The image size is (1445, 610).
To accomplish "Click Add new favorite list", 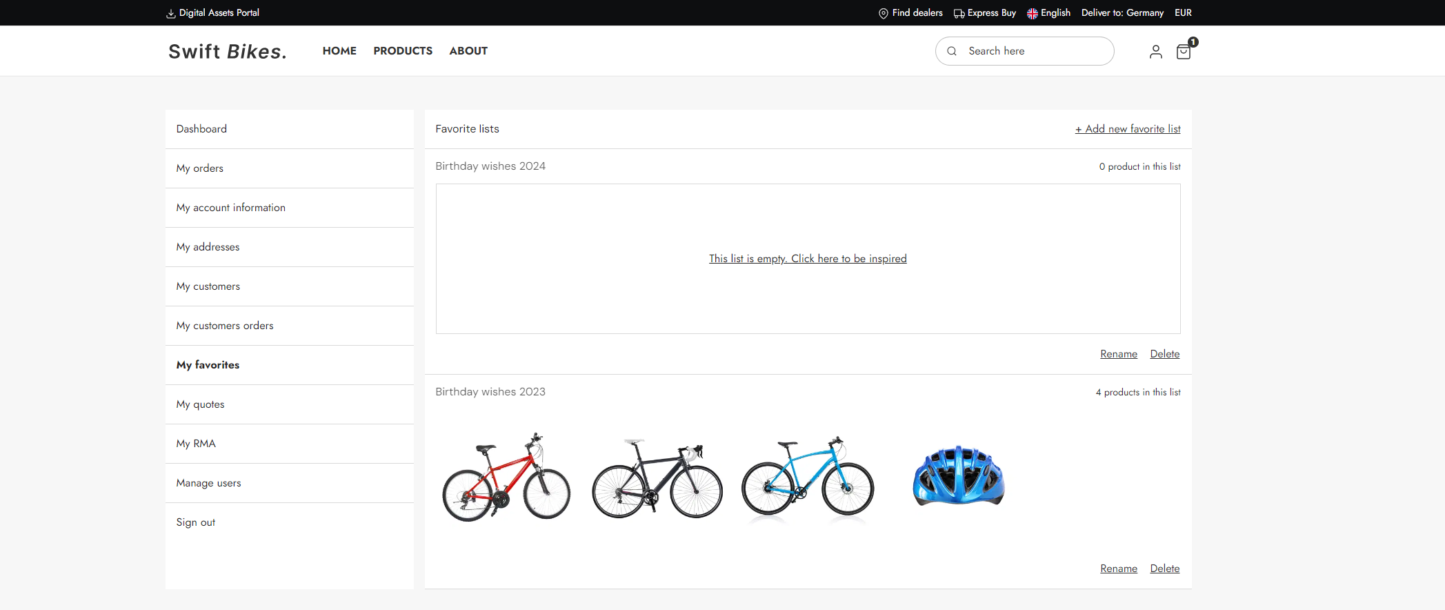I will tap(1128, 129).
